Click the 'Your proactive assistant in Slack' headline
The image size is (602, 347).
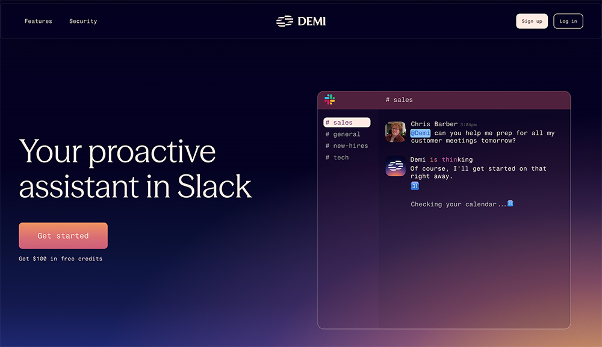135,169
